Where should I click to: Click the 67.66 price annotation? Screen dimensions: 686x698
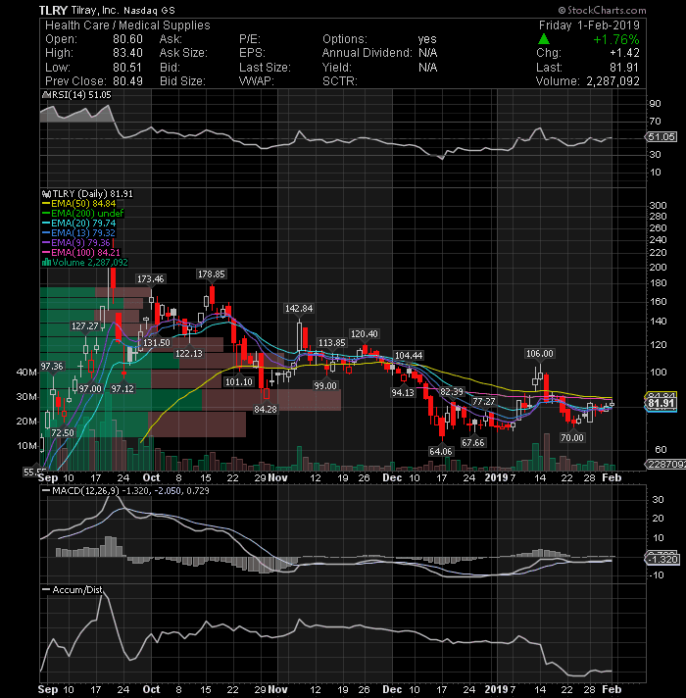pos(473,442)
